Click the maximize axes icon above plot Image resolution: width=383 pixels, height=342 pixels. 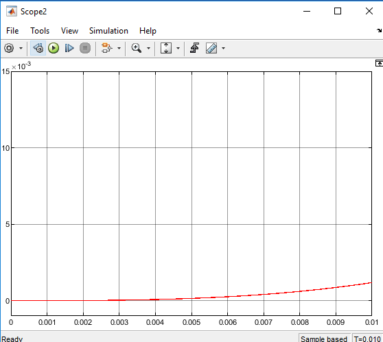pyautogui.click(x=379, y=63)
